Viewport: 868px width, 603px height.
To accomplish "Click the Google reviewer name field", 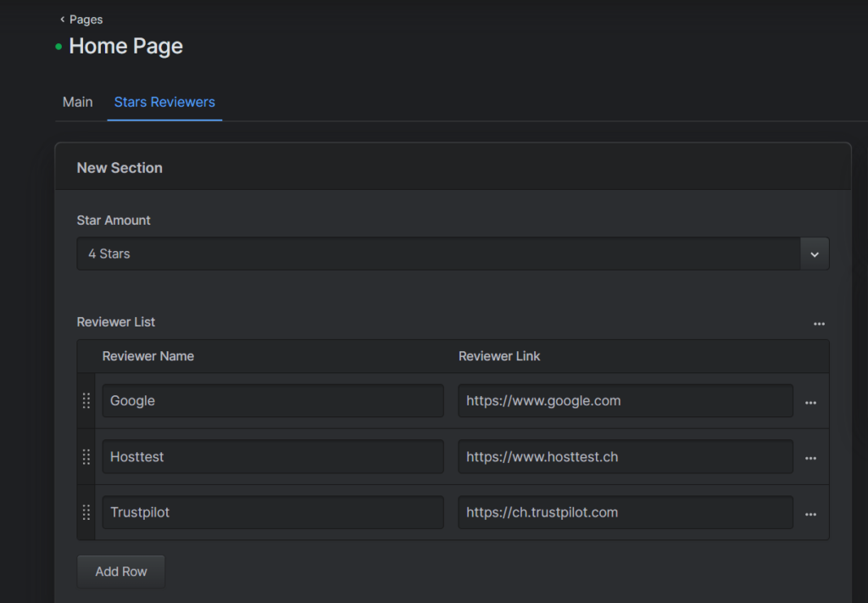I will tap(272, 401).
